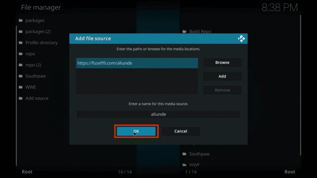Select the repo (2) entry
The width and height of the screenshot is (317, 178).
click(33, 65)
